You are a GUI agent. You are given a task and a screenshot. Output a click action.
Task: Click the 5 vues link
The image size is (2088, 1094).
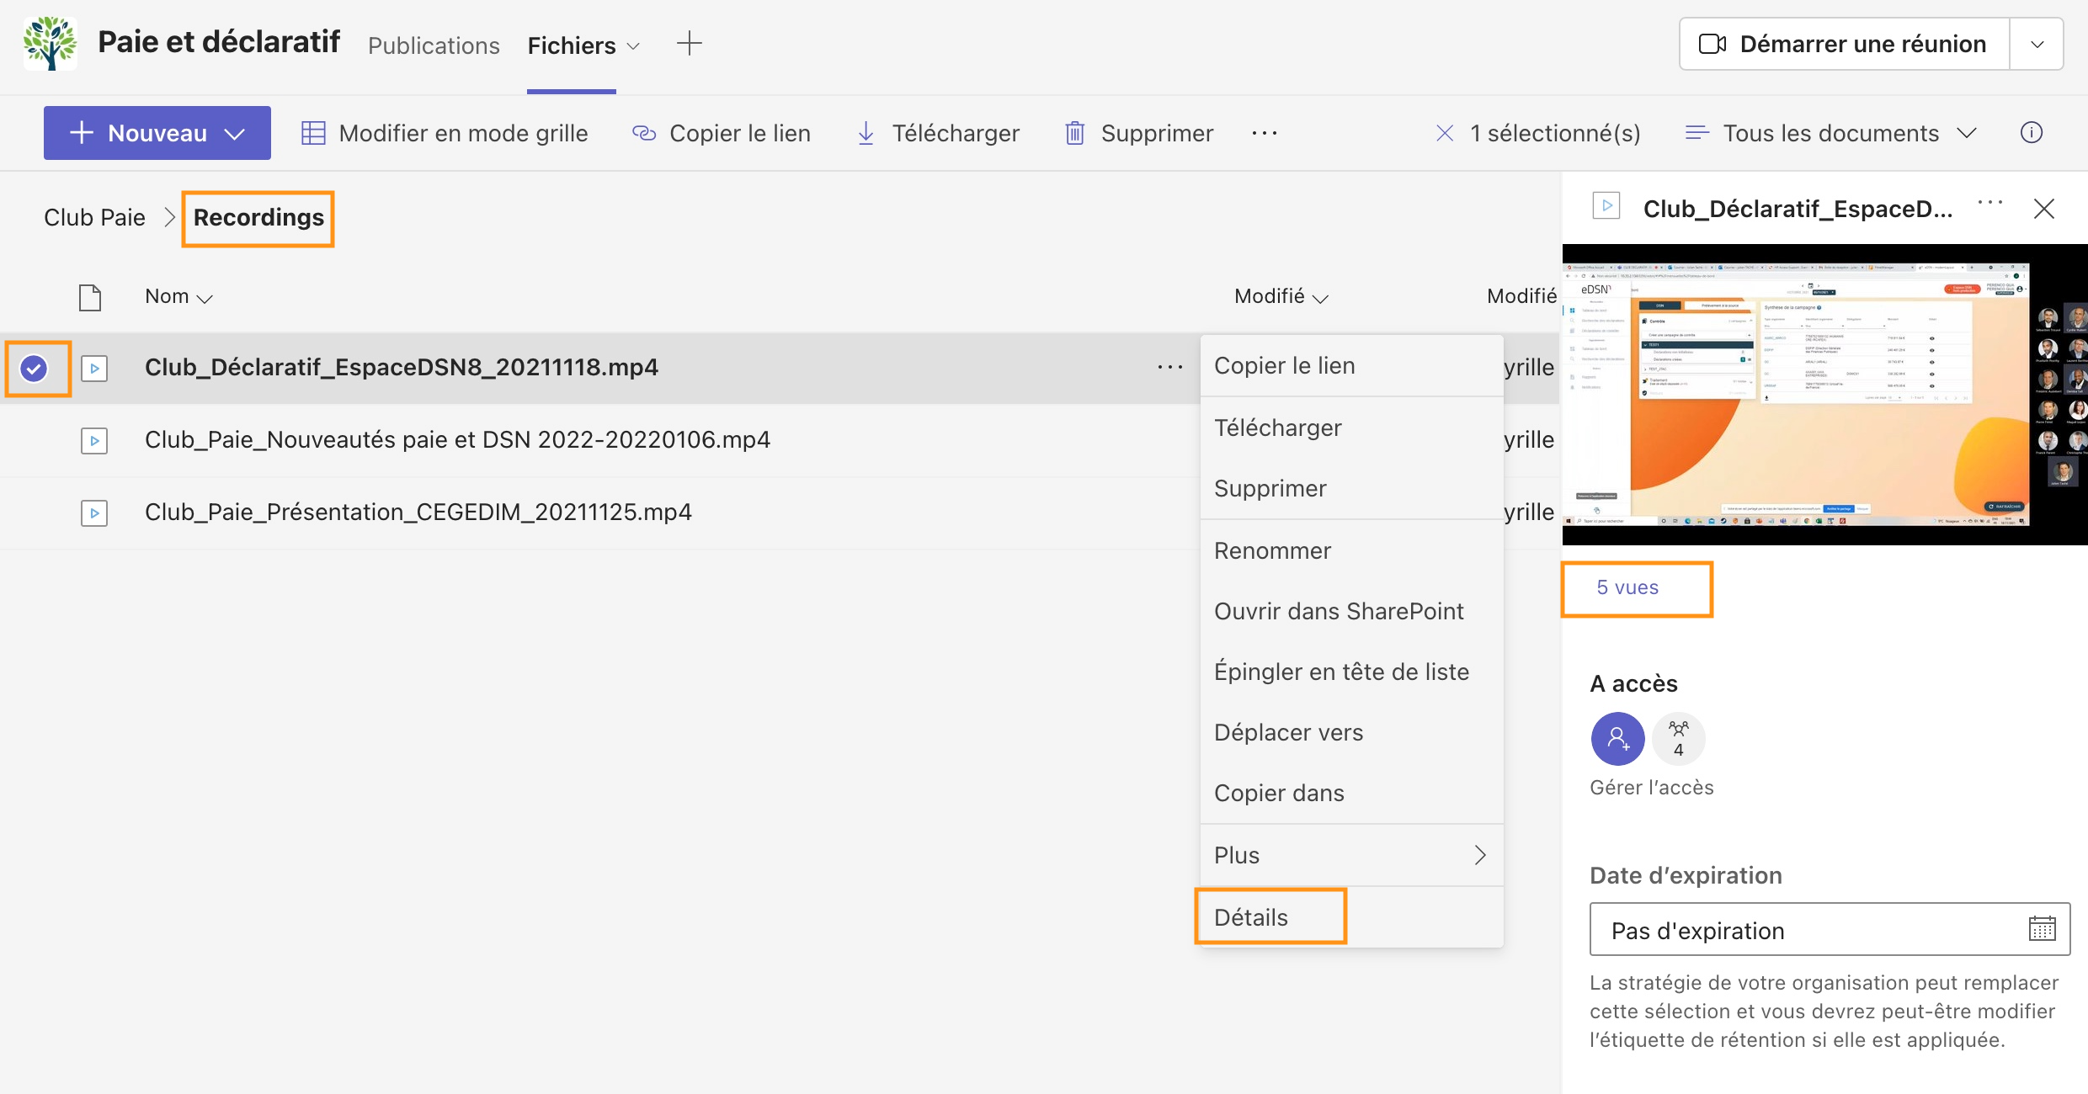click(x=1627, y=587)
